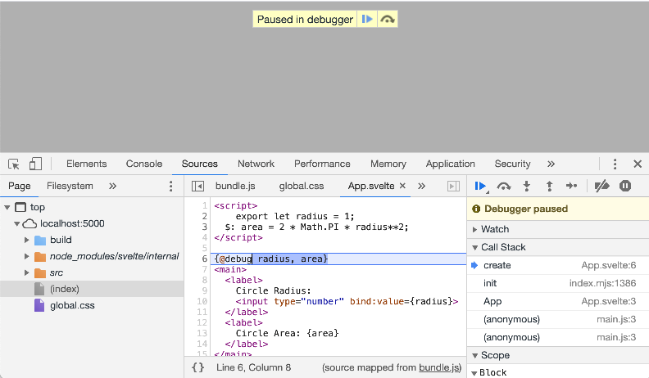
Task: Toggle deactivate breakpoints button
Action: coord(601,186)
